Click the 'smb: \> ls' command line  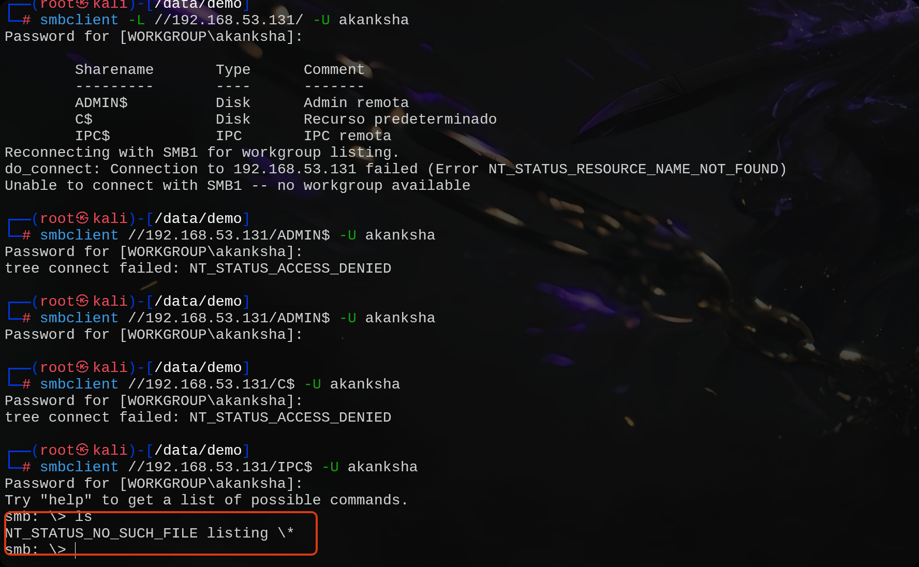(x=49, y=517)
